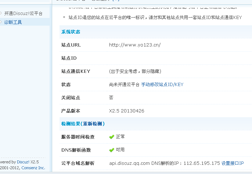Click the 关闭站点 value 否
This screenshot has height=174, width=252.
[x=111, y=97]
